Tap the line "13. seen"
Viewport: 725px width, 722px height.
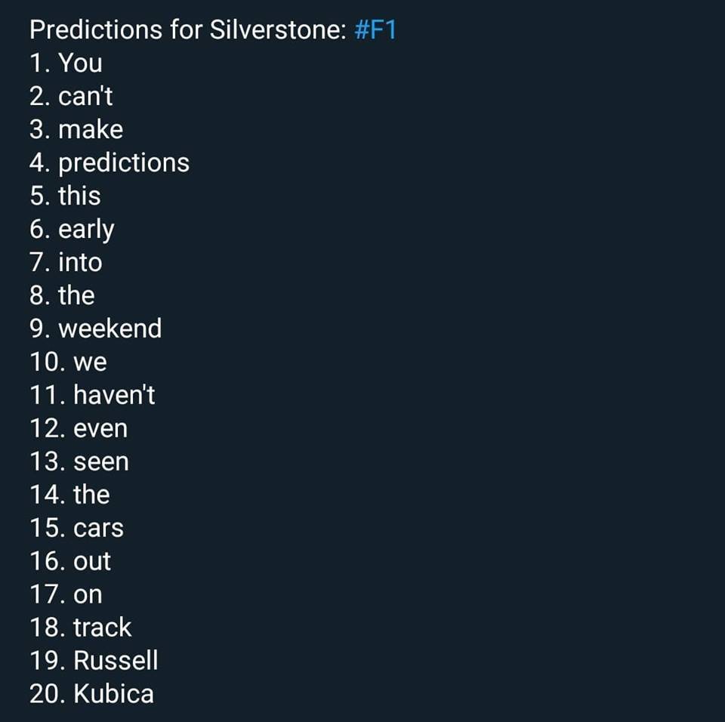(79, 462)
